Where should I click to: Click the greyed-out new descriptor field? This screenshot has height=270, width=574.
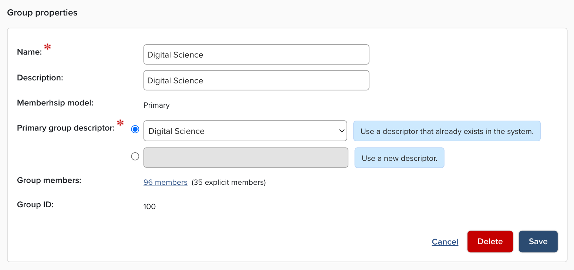tap(246, 157)
